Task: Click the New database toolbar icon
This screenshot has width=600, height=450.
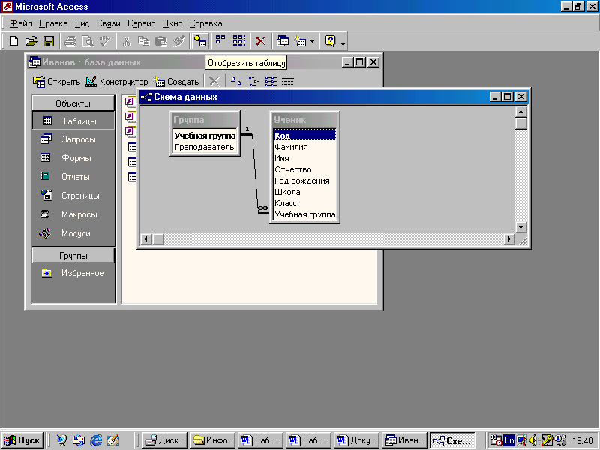Action: point(13,41)
